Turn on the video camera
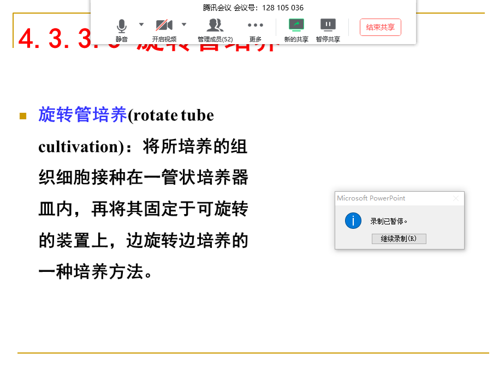493x365 pixels. click(164, 29)
